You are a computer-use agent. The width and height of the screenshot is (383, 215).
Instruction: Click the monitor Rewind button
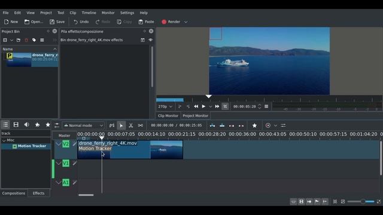(196, 106)
